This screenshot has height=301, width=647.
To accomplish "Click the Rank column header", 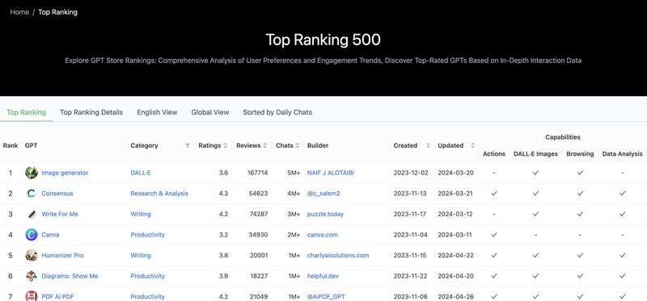I will [11, 145].
